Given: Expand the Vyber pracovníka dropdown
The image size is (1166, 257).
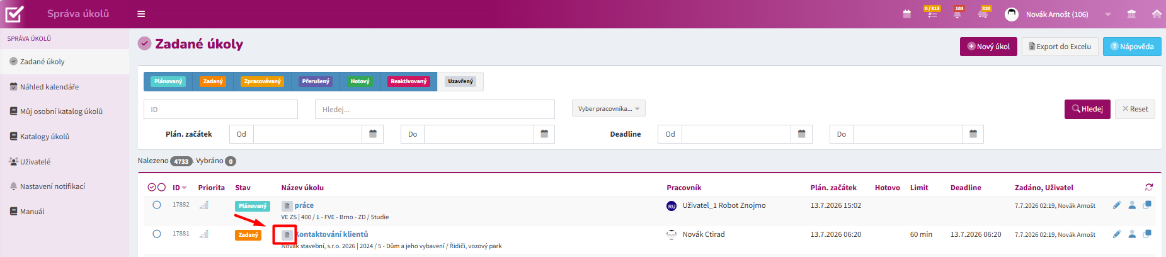Looking at the screenshot, I should 609,108.
